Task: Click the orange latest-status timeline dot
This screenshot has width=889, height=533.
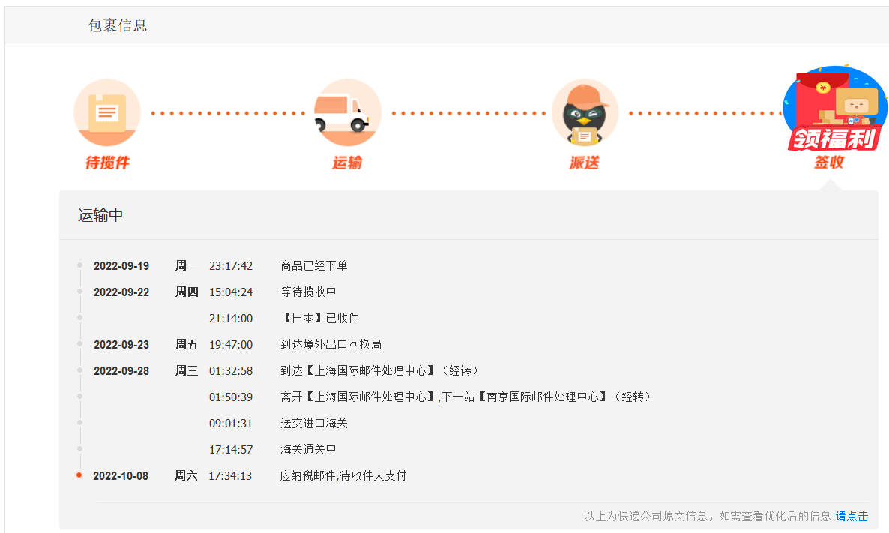Action: pyautogui.click(x=79, y=475)
